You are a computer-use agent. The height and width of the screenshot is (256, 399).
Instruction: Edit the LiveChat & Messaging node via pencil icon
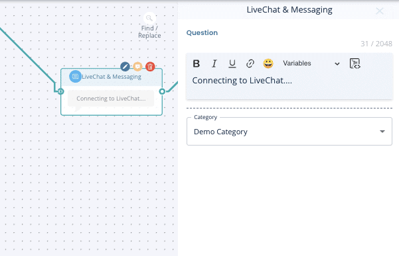pyautogui.click(x=125, y=67)
